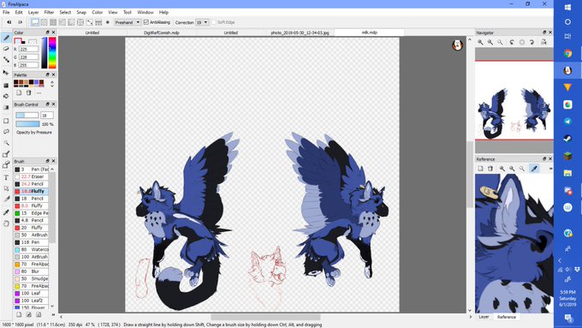Screen dimensions: 582x328
Task: Click the hue color bar in the Color panel
Action: click(52, 53)
